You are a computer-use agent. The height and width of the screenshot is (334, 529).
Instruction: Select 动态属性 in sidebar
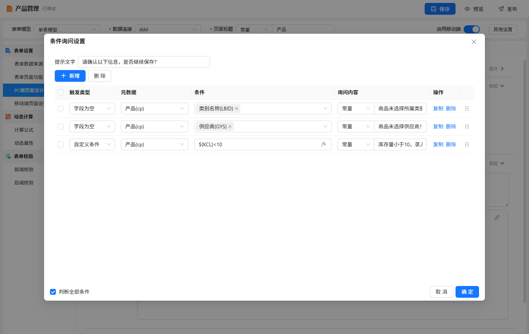pyautogui.click(x=24, y=143)
